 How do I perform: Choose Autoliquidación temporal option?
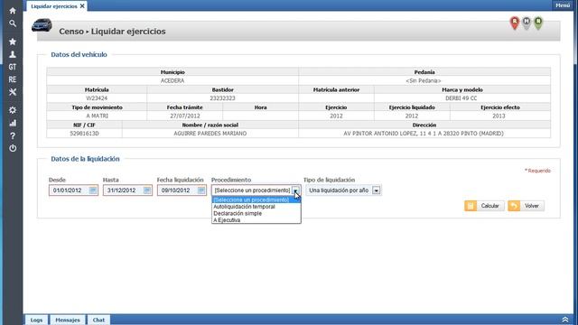pos(256,207)
